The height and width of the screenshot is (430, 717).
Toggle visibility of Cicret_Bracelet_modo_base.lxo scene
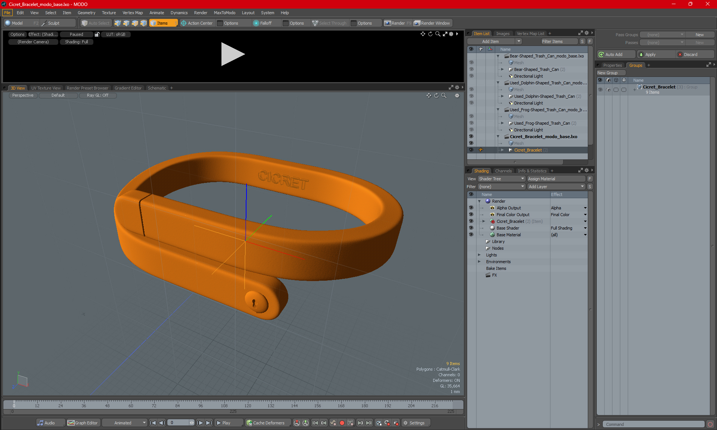(471, 137)
